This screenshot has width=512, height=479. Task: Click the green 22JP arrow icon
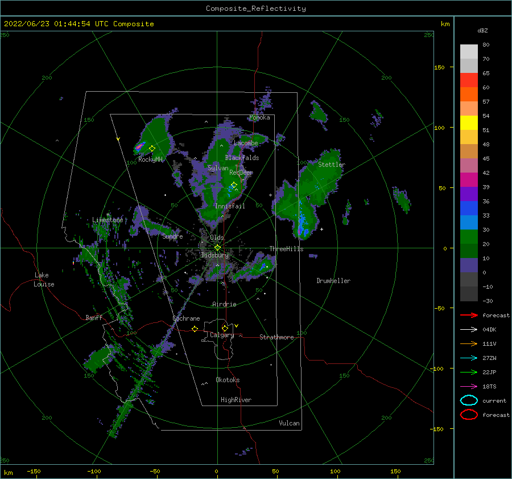coord(469,372)
